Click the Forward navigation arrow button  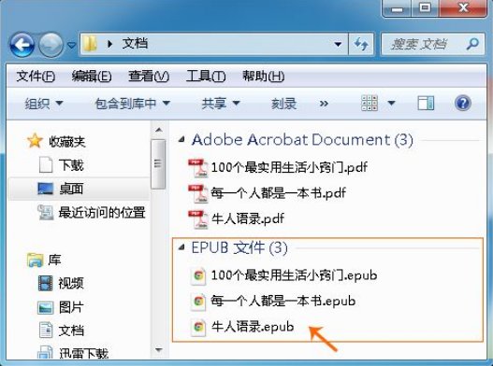(51, 45)
